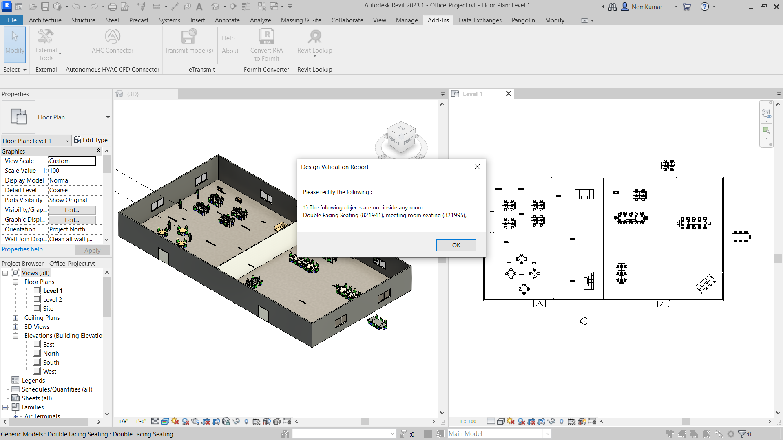Image resolution: width=783 pixels, height=440 pixels.
Task: Toggle Drag Elements on Selection in status bar
Action: pyautogui.click(x=719, y=434)
